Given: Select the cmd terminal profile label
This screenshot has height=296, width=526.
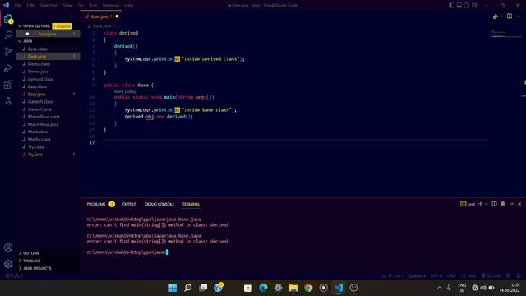Looking at the screenshot, I should pyautogui.click(x=468, y=204).
